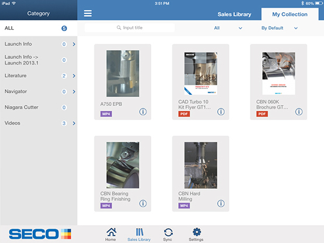324x243 pixels.
Task: Click the CBN Bearing Ring Finishing title
Action: [x=116, y=196]
